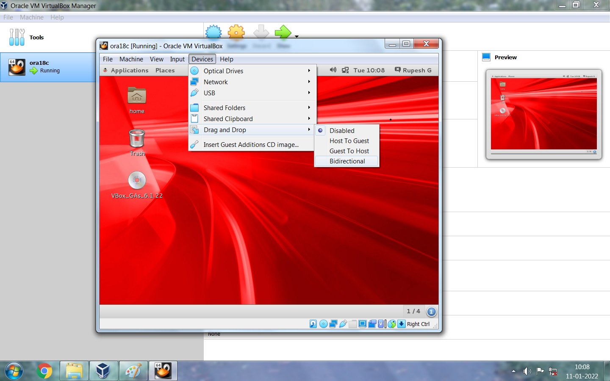Screen dimensions: 610x381
Task: Open the Input menu
Action: (177, 59)
